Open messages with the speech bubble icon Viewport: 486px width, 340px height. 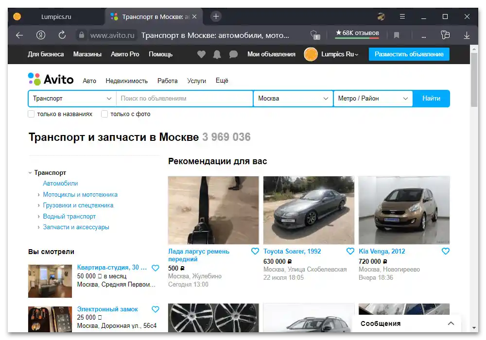click(x=233, y=54)
